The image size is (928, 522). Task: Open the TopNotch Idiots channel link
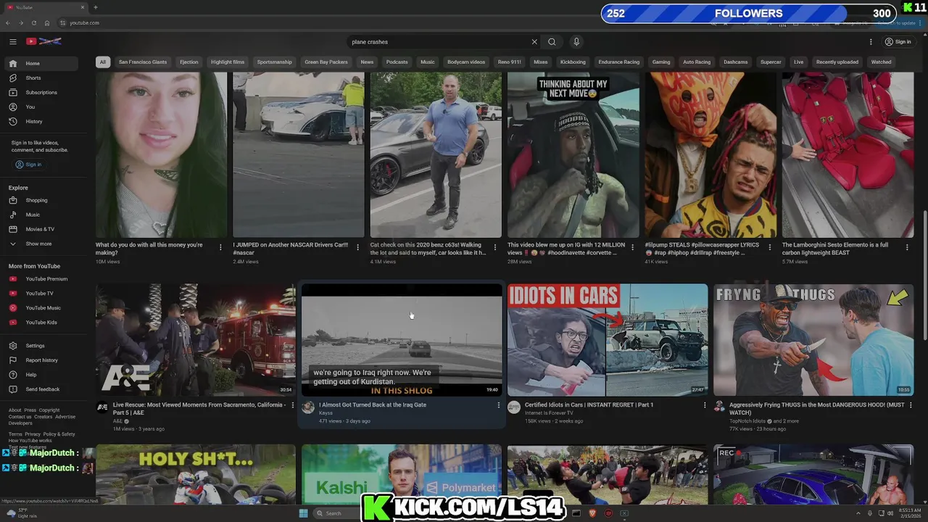749,420
